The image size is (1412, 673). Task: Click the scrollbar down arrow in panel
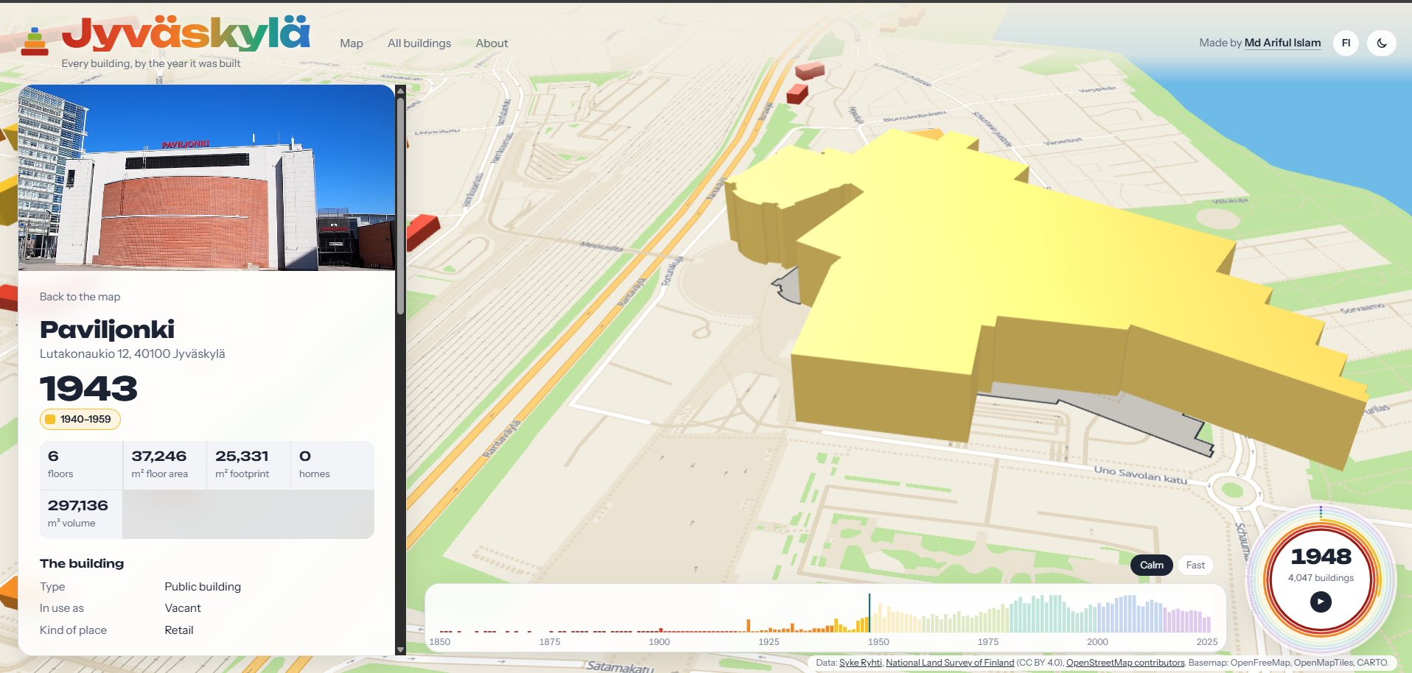coord(401,650)
